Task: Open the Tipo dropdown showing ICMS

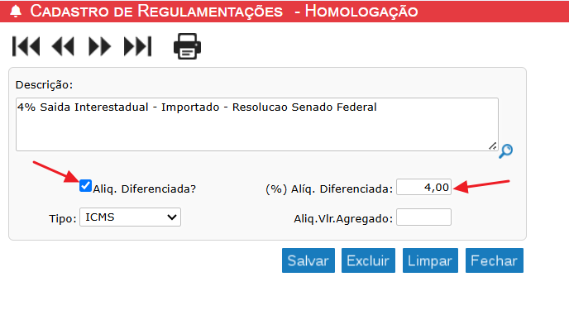Action: [x=131, y=217]
